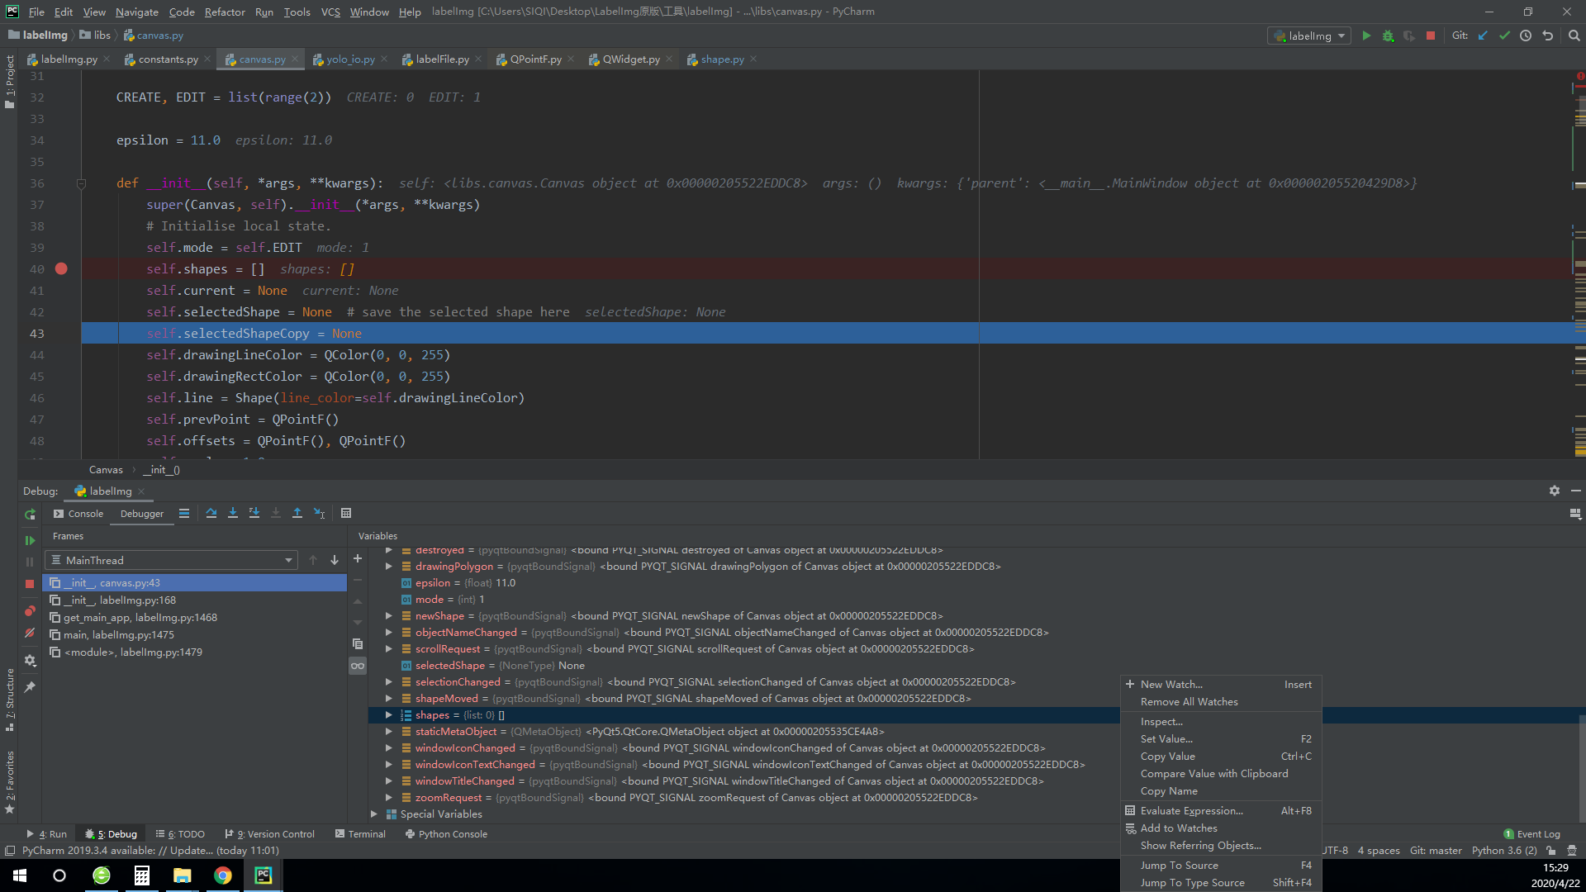Open the Evaluate Expression calculator icon
Viewport: 1586px width, 892px height.
point(346,513)
